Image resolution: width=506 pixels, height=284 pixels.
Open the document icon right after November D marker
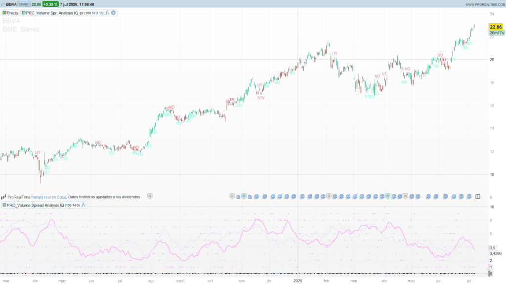click(x=250, y=197)
